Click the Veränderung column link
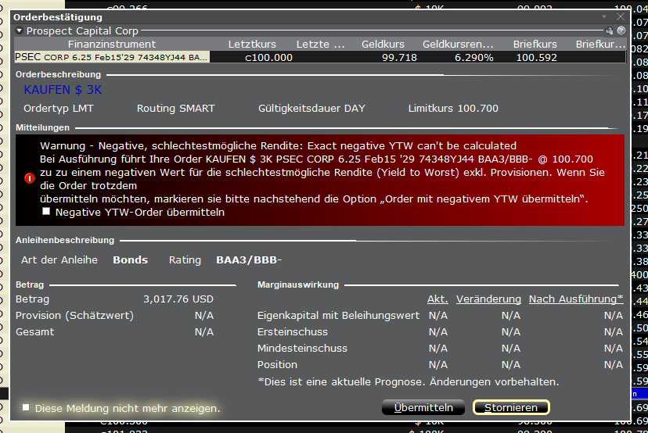This screenshot has height=433, width=648. 488,299
